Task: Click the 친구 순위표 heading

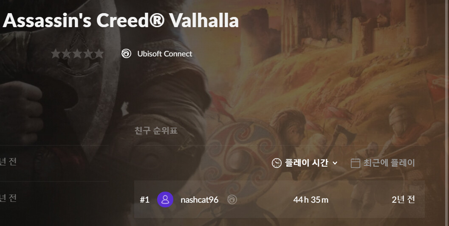Action: tap(156, 131)
